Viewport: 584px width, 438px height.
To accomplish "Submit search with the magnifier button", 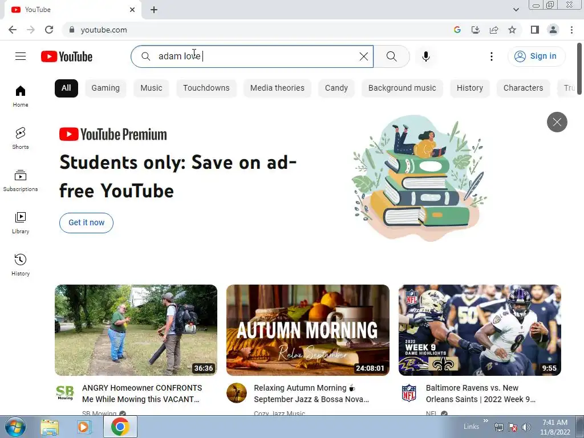I will click(391, 56).
